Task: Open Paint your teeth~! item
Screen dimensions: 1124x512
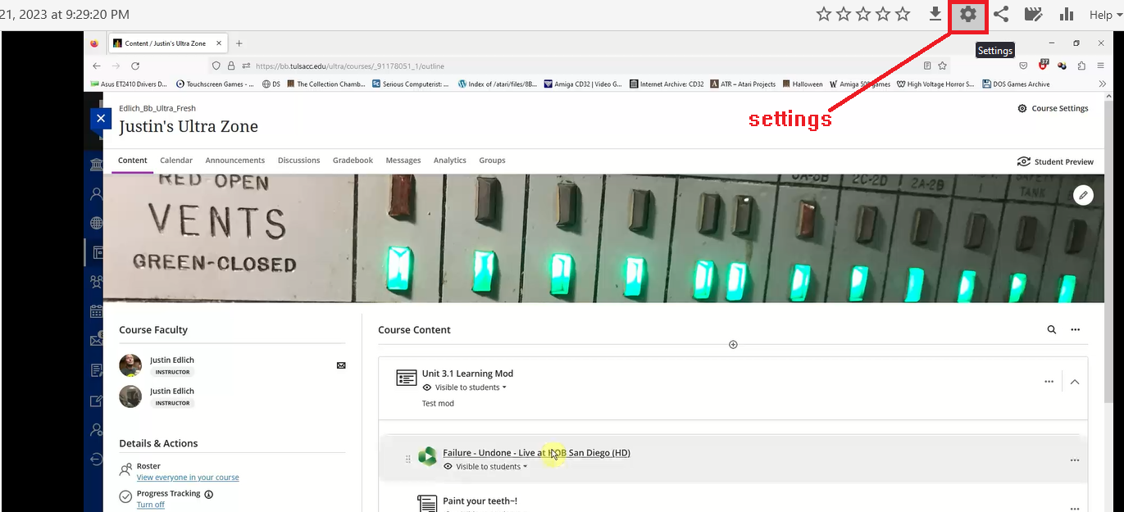Action: click(x=480, y=501)
